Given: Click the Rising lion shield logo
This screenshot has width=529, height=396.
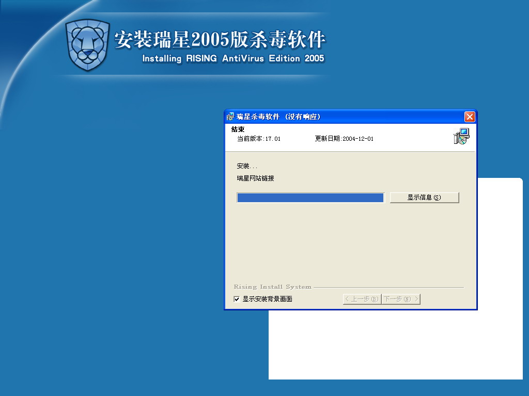Looking at the screenshot, I should [x=88, y=45].
